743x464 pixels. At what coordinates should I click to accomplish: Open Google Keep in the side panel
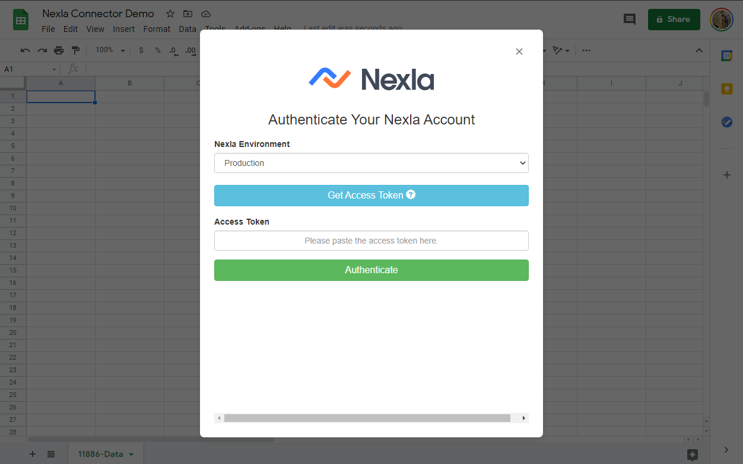point(727,89)
